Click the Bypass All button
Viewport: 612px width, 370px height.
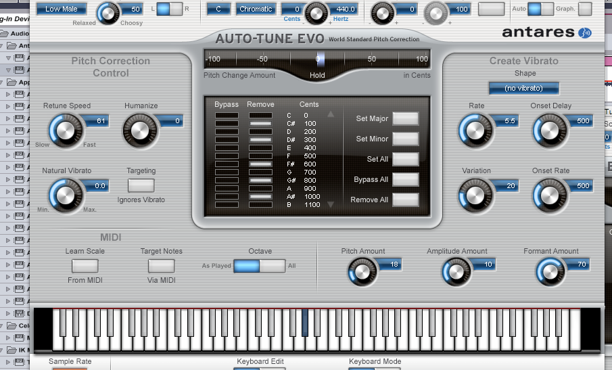coord(406,179)
